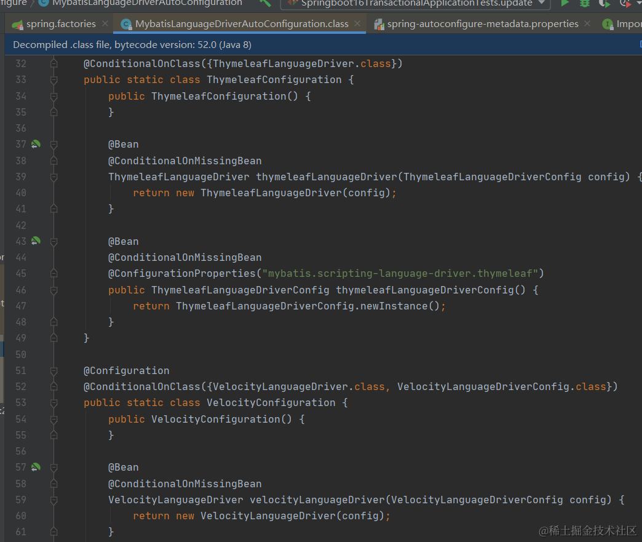This screenshot has height=542, width=642.
Task: Click the Decompiled .class file notification banner
Action: [x=323, y=45]
